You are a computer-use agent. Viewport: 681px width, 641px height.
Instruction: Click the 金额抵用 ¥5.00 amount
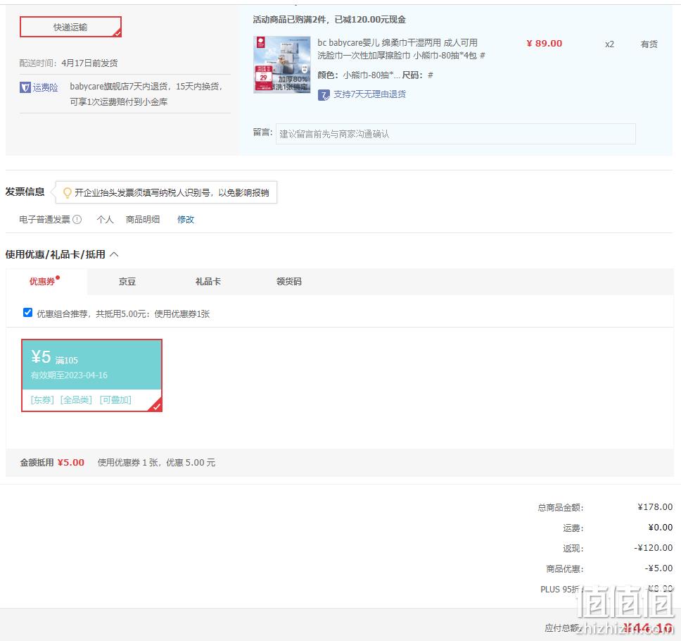pyautogui.click(x=71, y=462)
